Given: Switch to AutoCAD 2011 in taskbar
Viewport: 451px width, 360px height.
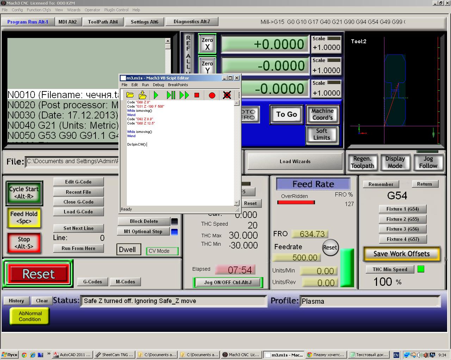Looking at the screenshot, I should click(73, 355).
